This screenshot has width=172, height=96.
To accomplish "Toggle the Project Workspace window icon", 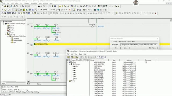I will (2, 13).
